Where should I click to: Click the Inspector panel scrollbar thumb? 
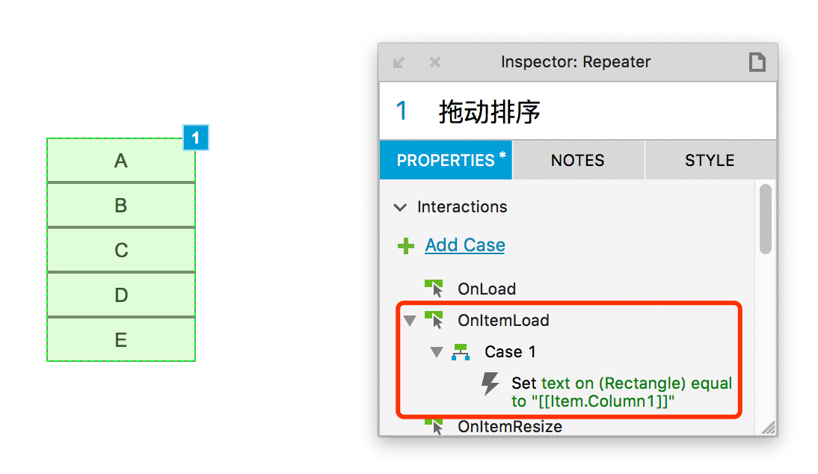[766, 219]
